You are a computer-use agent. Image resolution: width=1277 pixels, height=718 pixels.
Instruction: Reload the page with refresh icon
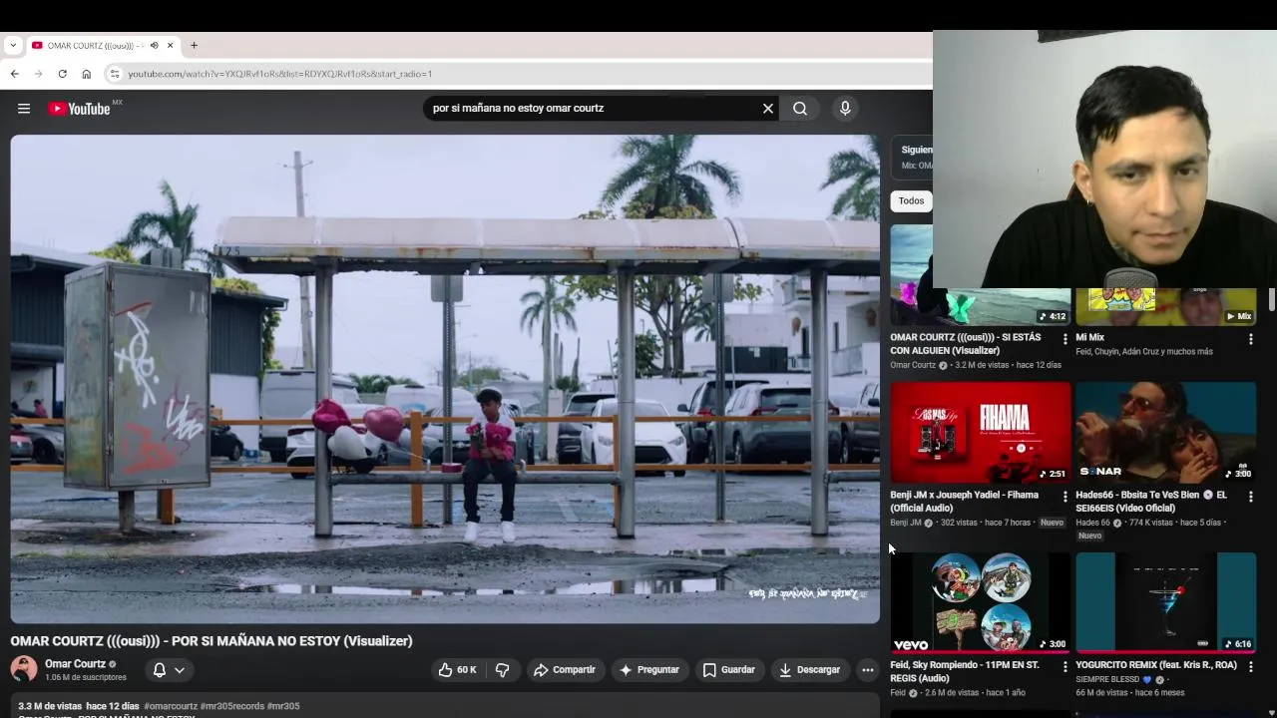click(x=62, y=74)
